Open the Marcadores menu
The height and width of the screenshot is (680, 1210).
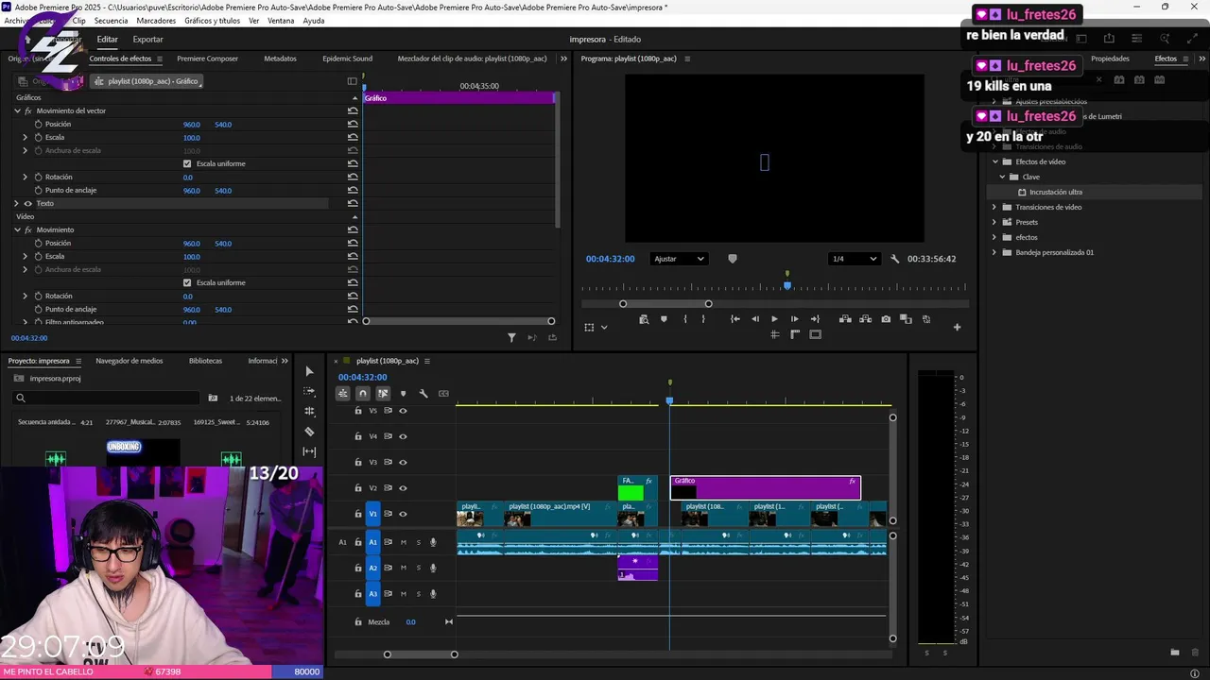click(x=156, y=21)
